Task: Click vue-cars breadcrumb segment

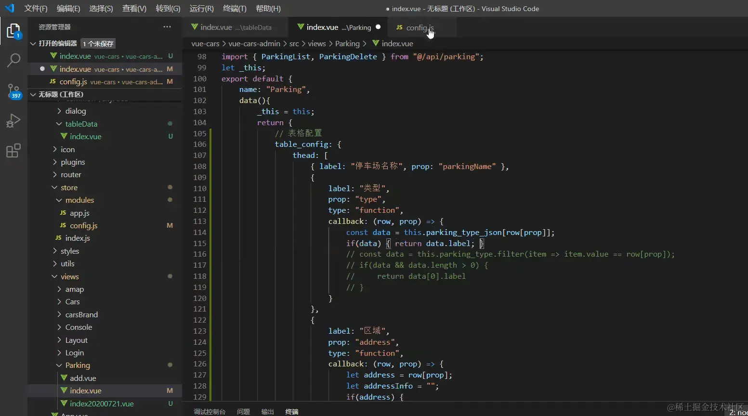Action: (x=205, y=43)
